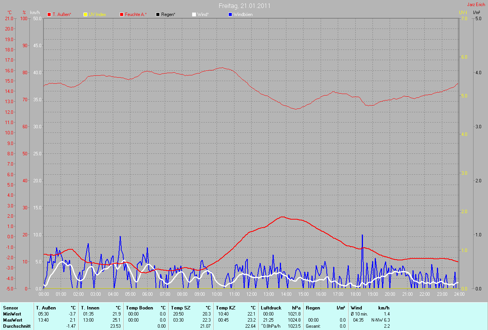Click the yellow UV Index legend swatch
488x330 pixels.
point(85,14)
